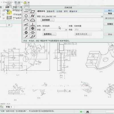Open the 页面 1 sheet tab
This screenshot has height=114, width=114.
point(9,107)
